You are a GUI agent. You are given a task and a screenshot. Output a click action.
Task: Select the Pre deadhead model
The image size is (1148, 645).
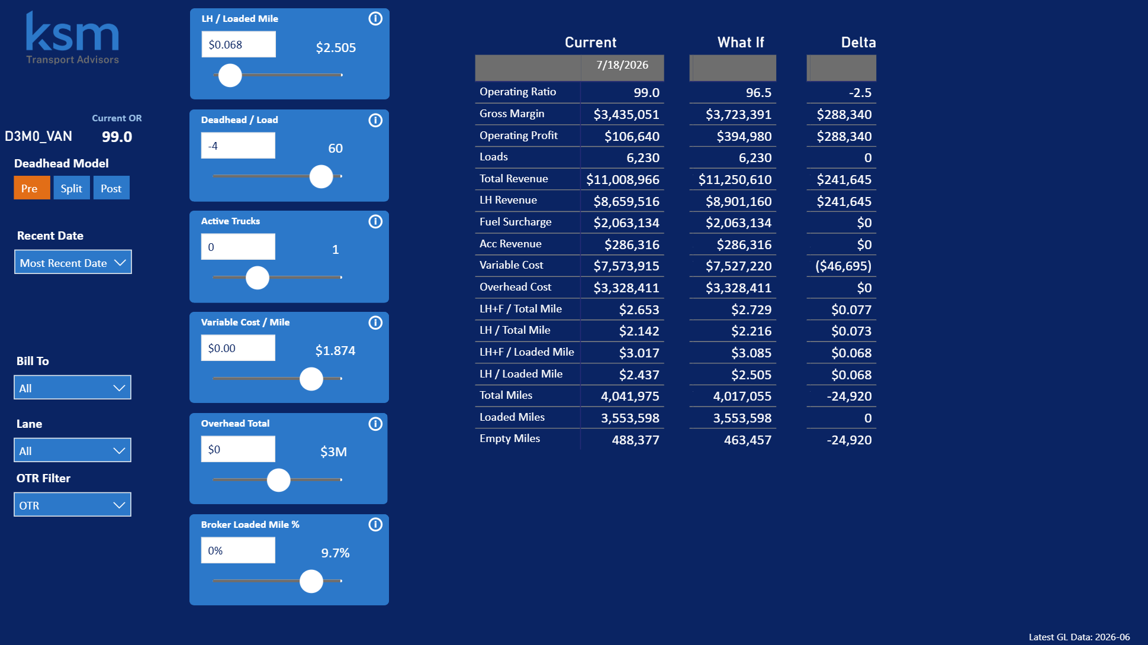point(32,188)
